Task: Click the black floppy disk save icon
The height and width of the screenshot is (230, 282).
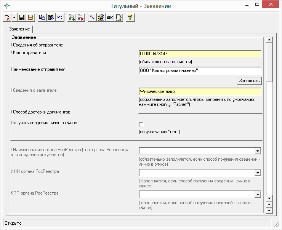Action: (22, 18)
